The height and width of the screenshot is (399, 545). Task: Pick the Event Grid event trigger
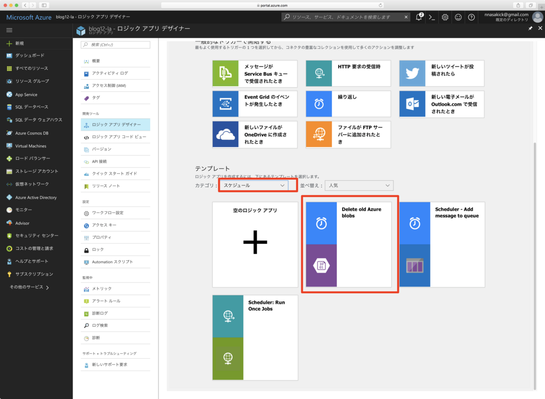click(255, 104)
